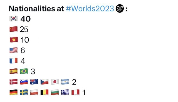The image size is (178, 102).
Task: Click the Spain flag emoji
Action: pos(14,71)
